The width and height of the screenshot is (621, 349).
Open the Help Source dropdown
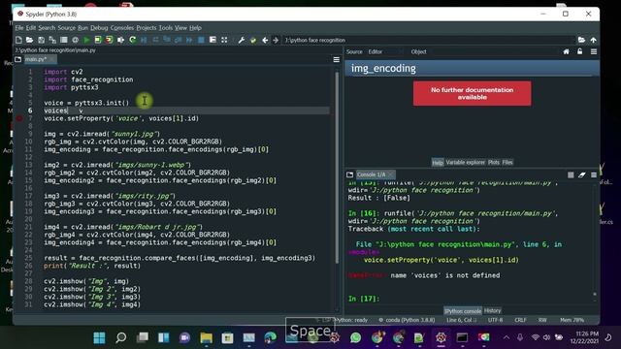pyautogui.click(x=384, y=51)
